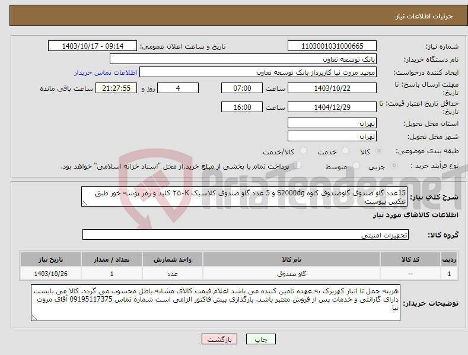The width and height of the screenshot is (468, 355).
Task: Click the resize handle of description box
Action: click(x=85, y=203)
